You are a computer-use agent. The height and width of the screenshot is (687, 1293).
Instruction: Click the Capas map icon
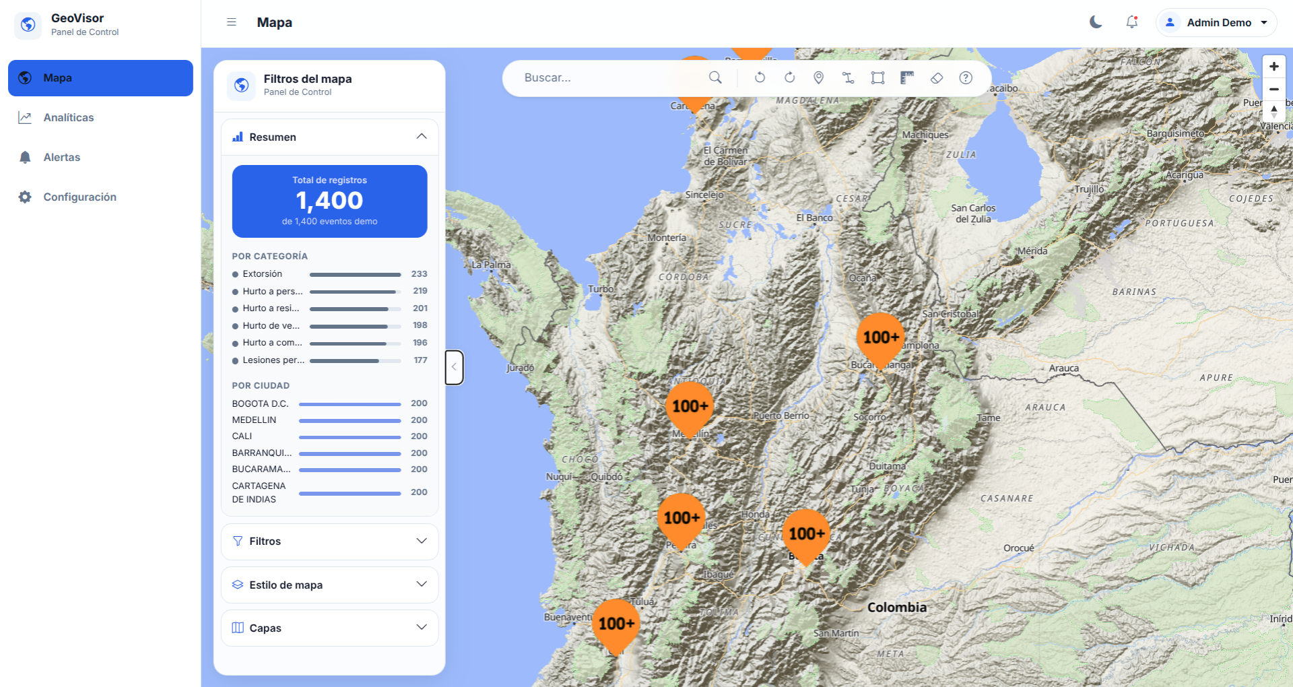238,628
